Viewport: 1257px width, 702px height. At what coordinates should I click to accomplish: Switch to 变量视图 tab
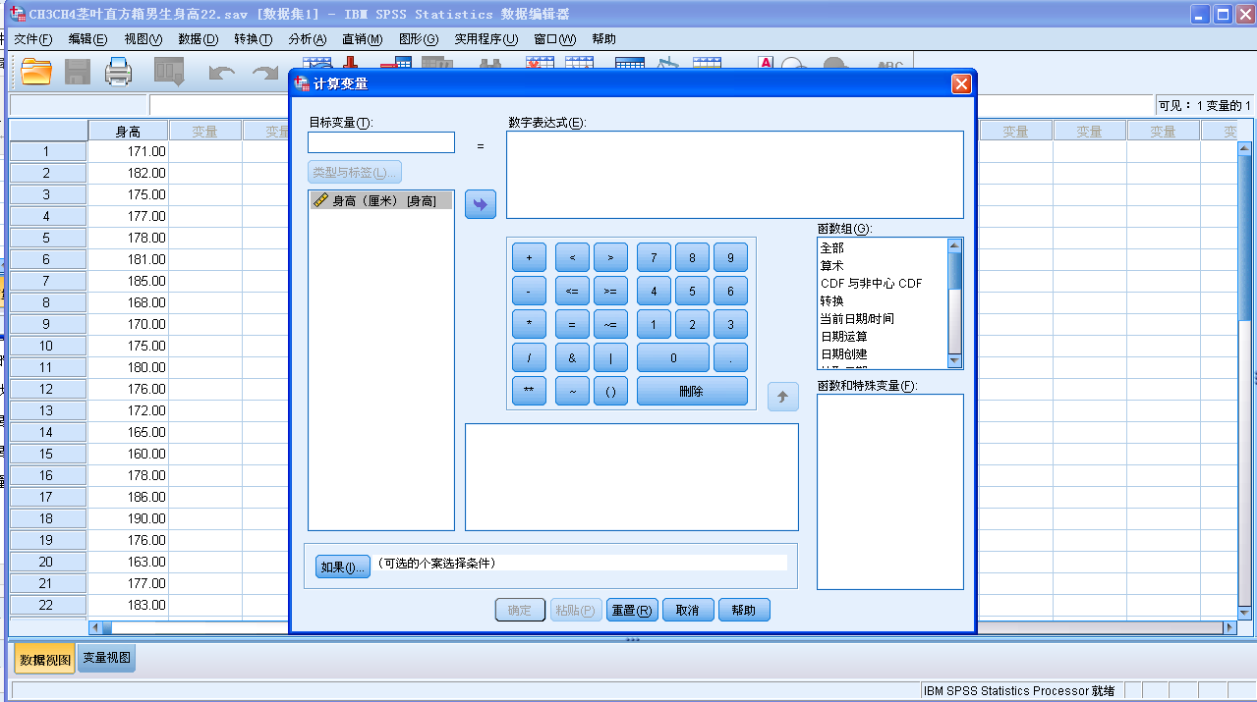coord(106,658)
